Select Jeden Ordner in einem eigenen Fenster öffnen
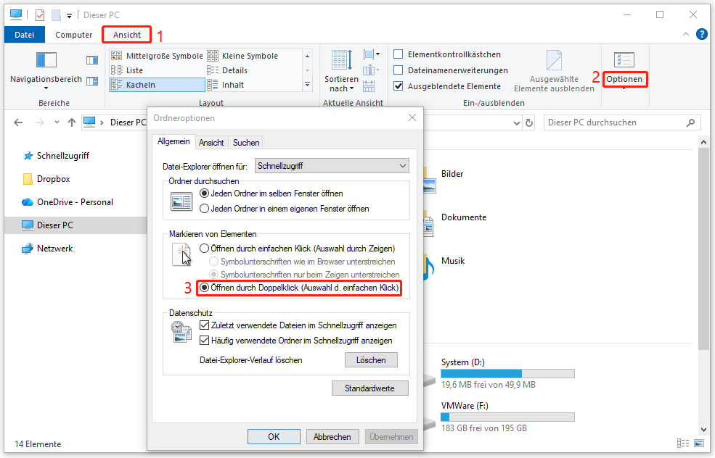Screen dimensions: 715x458 [x=204, y=209]
